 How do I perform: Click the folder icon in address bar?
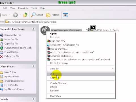(x=7, y=22)
